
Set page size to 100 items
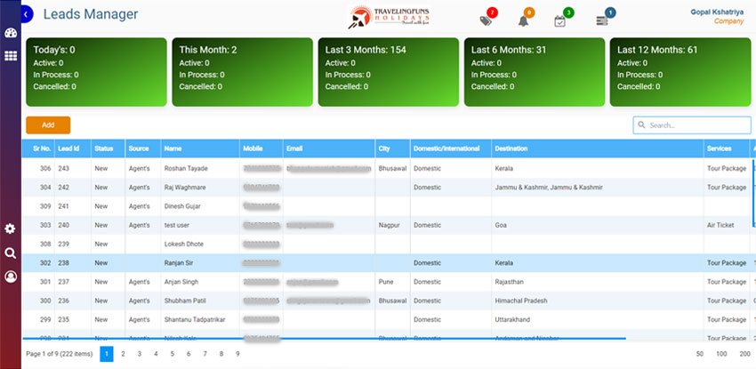721,354
